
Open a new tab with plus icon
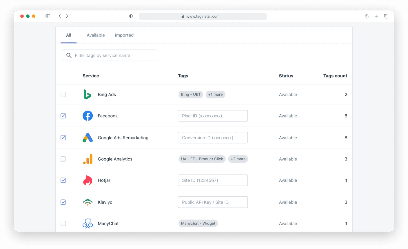click(376, 16)
